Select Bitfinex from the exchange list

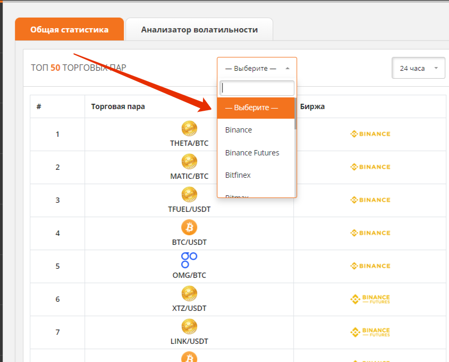click(x=238, y=175)
